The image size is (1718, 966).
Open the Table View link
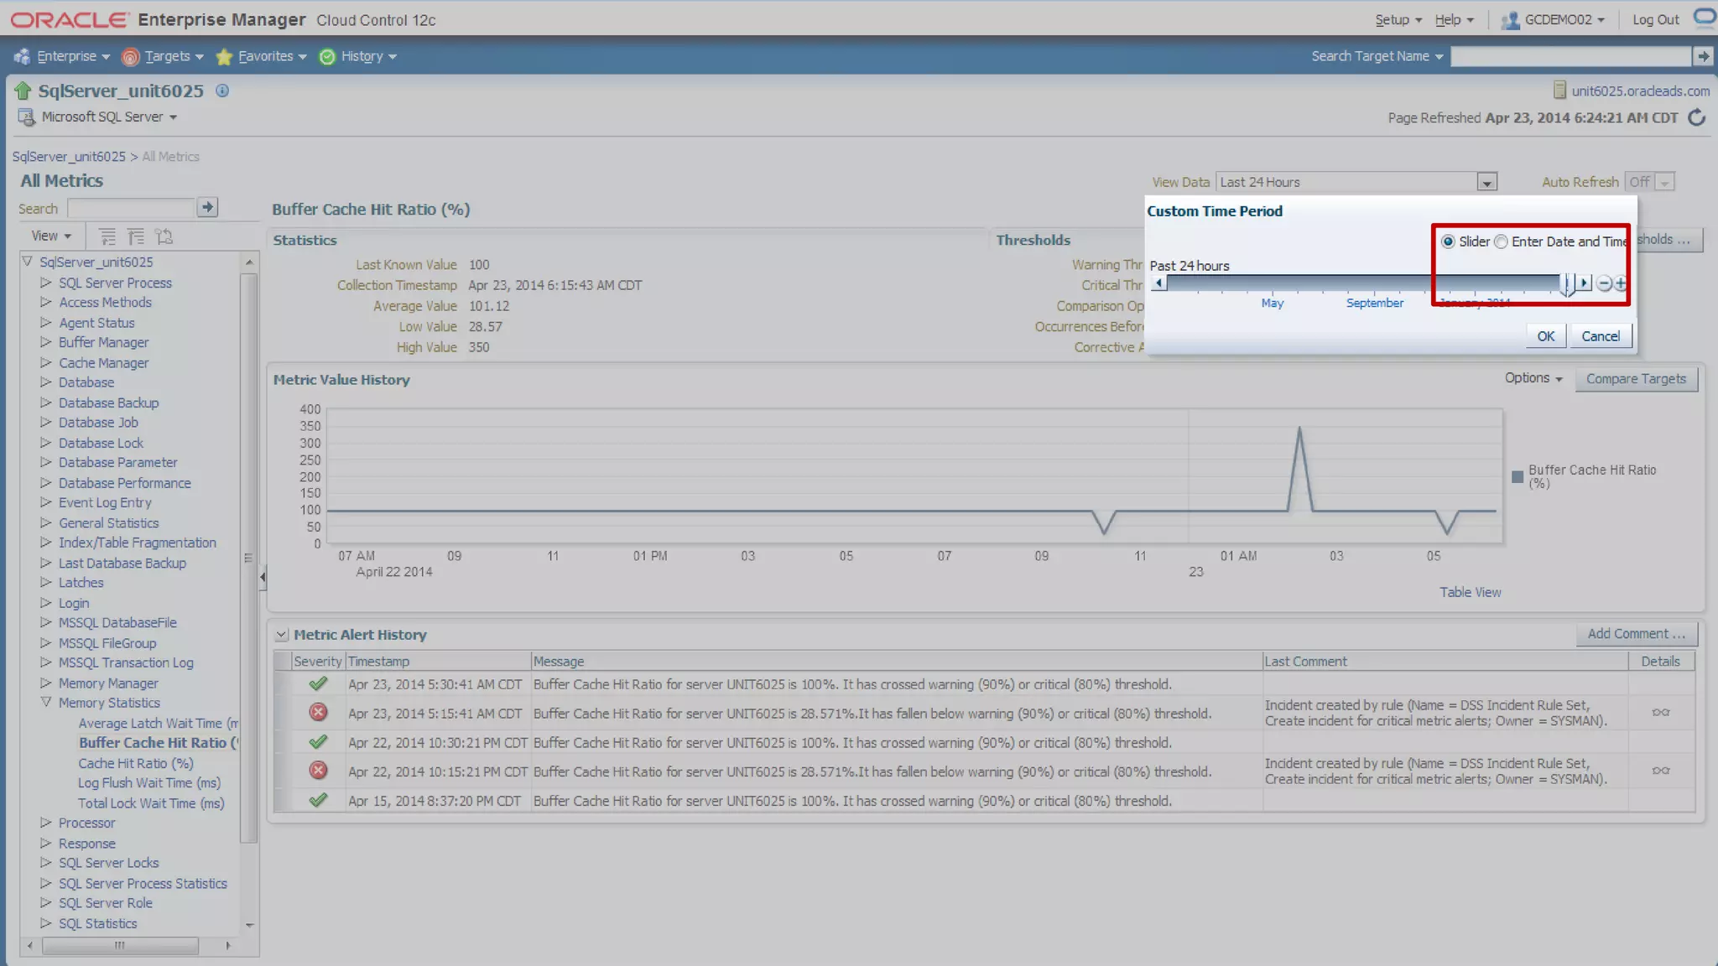tap(1470, 592)
